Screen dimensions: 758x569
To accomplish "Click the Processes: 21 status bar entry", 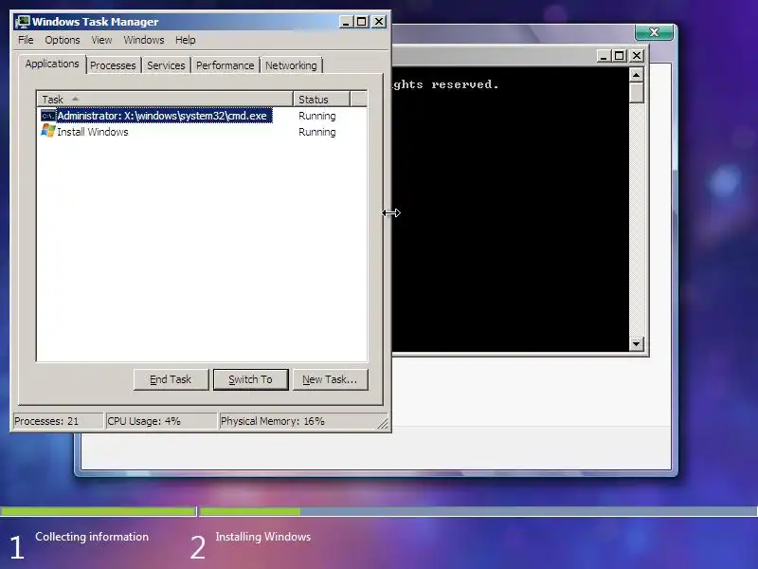I will (x=58, y=421).
